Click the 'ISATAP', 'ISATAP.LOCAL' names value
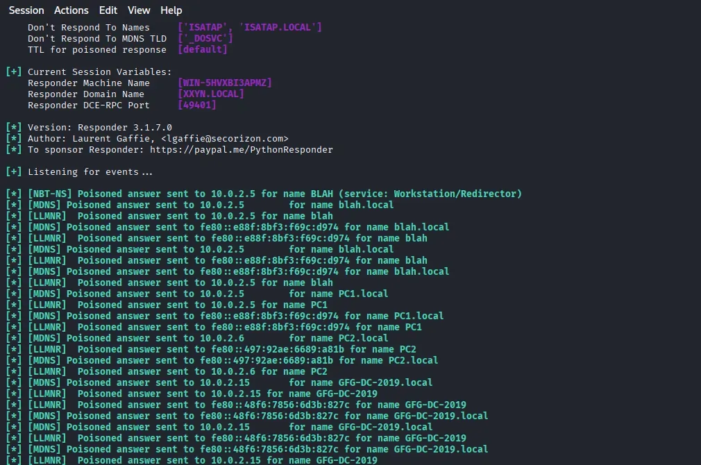This screenshot has height=465, width=701. (250, 27)
